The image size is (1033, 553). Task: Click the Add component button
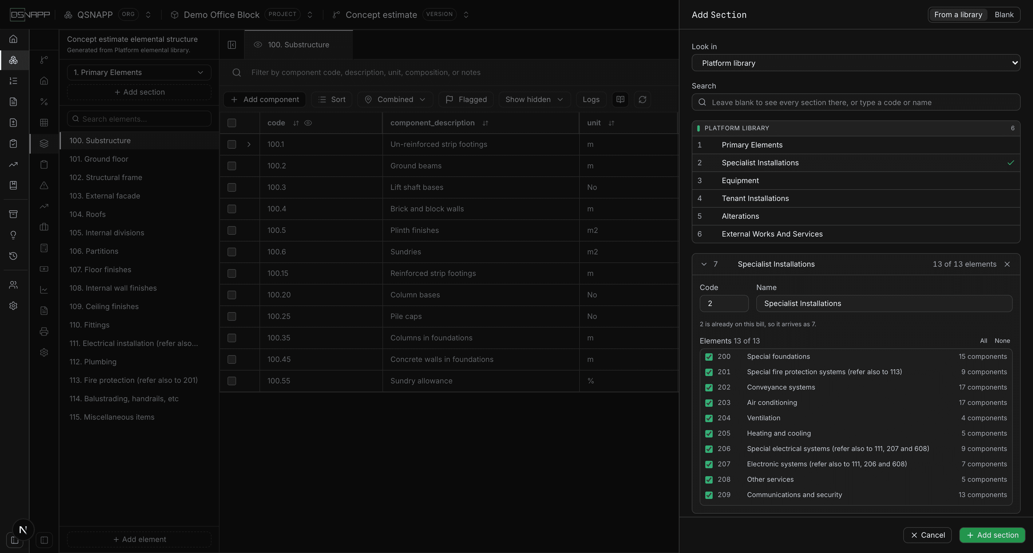[x=265, y=99]
